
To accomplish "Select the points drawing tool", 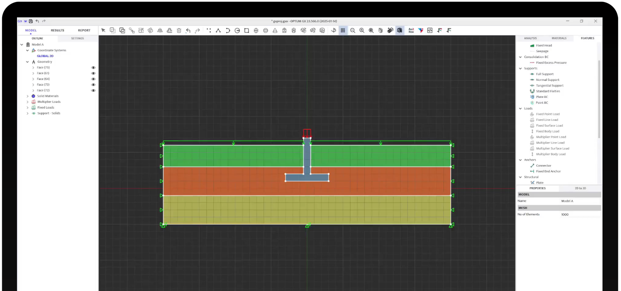I will pos(209,31).
